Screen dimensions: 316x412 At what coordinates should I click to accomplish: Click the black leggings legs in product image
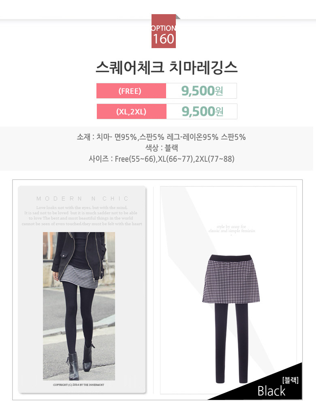(x=232, y=343)
